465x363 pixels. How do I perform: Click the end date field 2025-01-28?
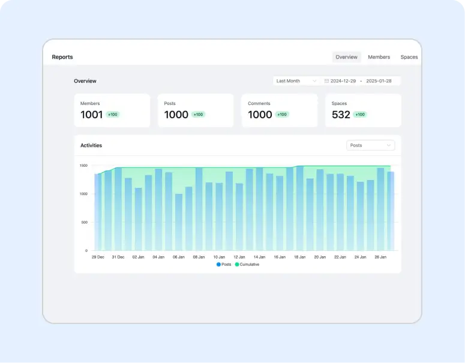[379, 81]
